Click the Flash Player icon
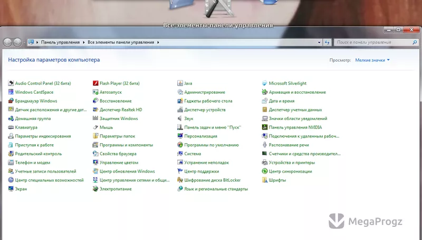 click(x=95, y=83)
